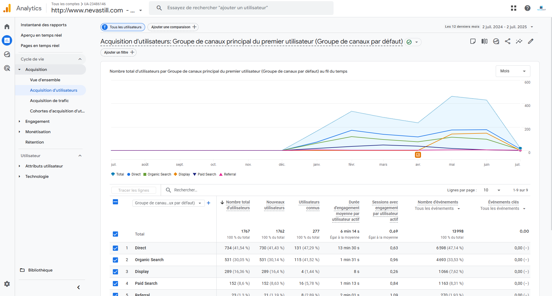This screenshot has width=552, height=296.
Task: Open the Insights icon in report toolbar
Action: [496, 41]
